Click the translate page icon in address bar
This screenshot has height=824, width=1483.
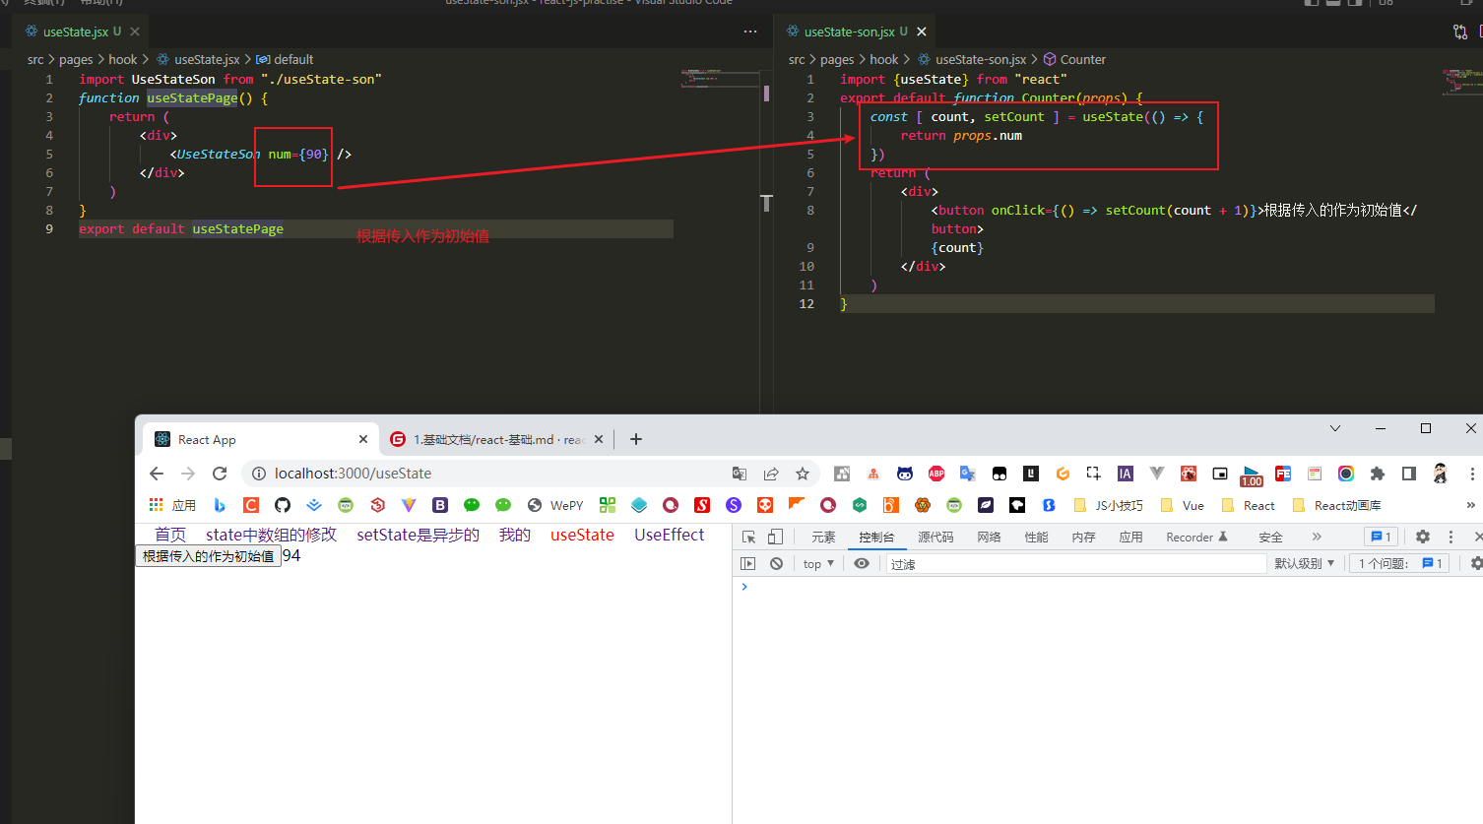[740, 474]
